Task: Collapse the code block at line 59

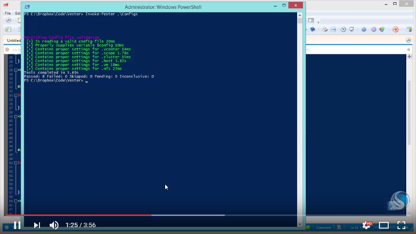Action: pos(16,201)
